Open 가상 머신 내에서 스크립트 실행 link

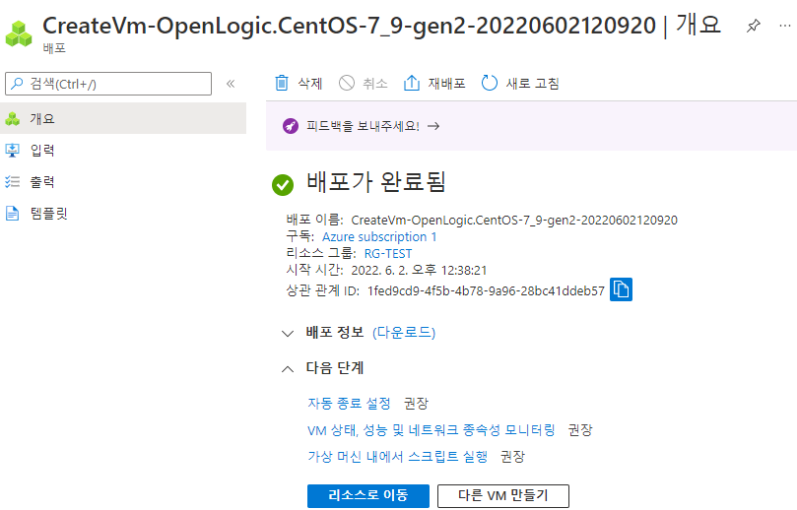(397, 456)
